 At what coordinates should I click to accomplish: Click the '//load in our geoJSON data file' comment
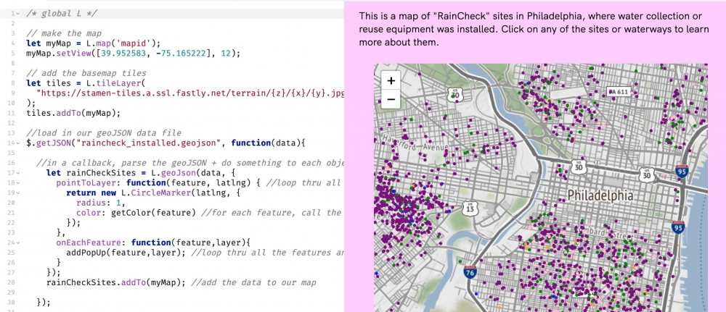click(x=104, y=133)
